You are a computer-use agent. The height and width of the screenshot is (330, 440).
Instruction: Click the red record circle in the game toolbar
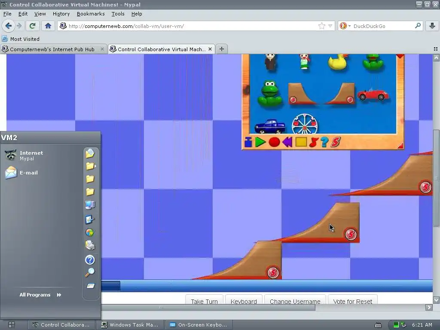(x=274, y=142)
